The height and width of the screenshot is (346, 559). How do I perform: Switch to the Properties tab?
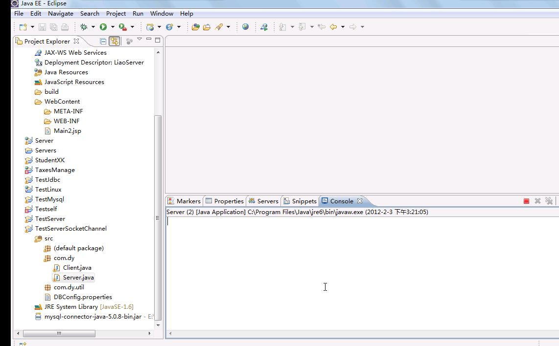[x=225, y=201]
